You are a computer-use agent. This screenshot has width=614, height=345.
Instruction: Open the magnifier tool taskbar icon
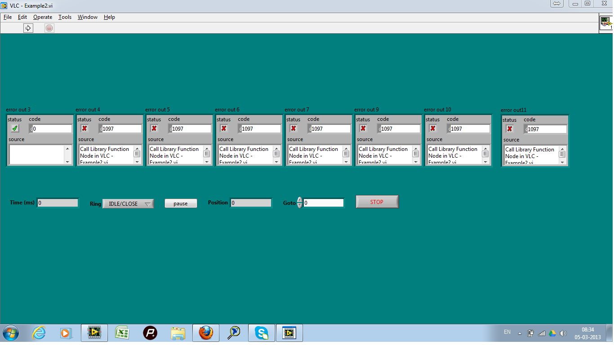[234, 333]
